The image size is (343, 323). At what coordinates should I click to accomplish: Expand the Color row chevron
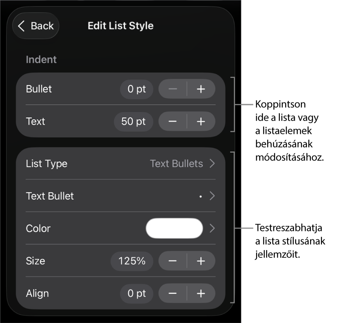(212, 228)
